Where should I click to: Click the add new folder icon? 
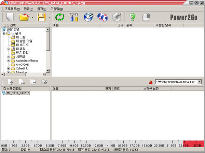(44, 82)
